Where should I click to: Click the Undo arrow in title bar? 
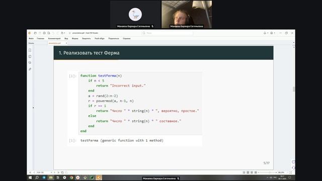53,33
